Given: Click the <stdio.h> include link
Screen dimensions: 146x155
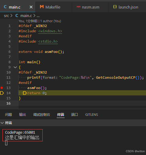Looking at the screenshot, I should pyautogui.click(x=48, y=41).
